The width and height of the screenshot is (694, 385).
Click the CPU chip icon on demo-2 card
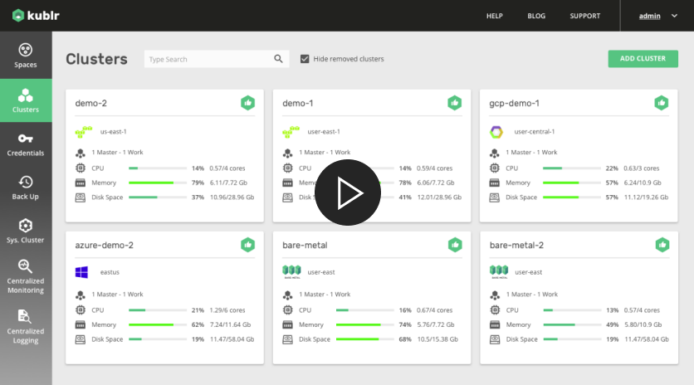click(x=81, y=168)
